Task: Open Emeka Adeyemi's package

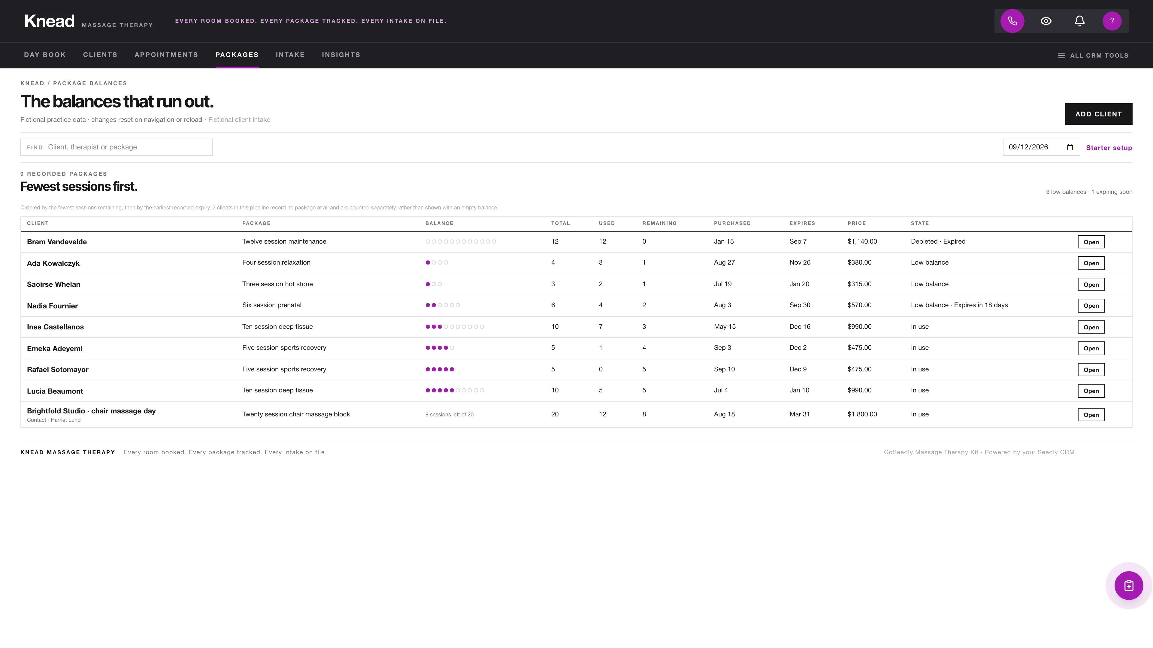Action: 1091,348
